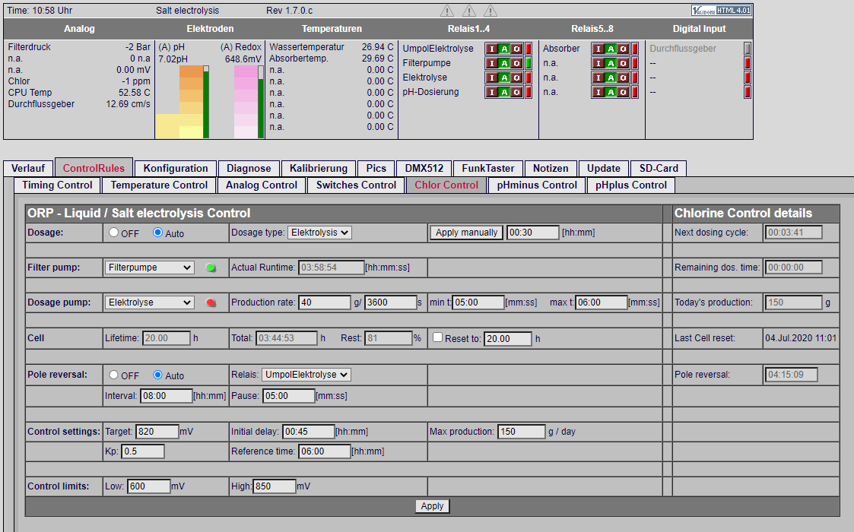This screenshot has width=854, height=532.
Task: Switch pH-Dosierung relay to I (on)
Action: (x=492, y=92)
